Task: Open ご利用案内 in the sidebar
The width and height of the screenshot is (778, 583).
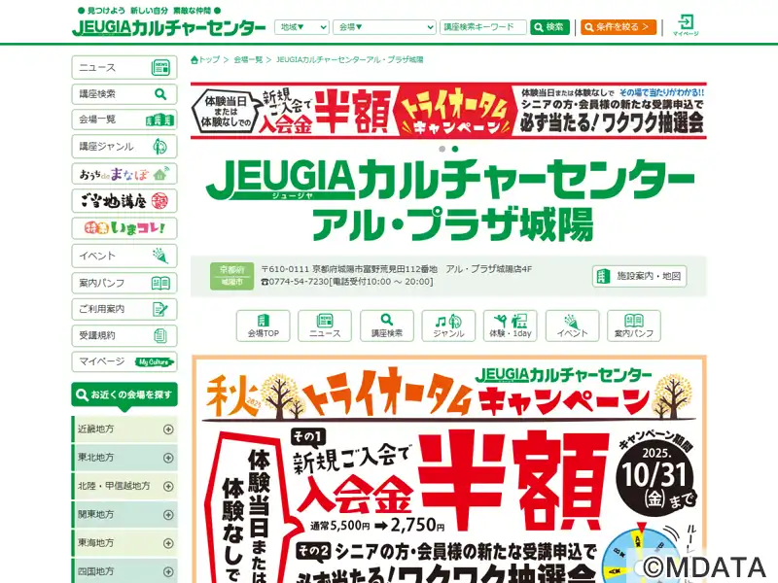Action: tap(124, 309)
